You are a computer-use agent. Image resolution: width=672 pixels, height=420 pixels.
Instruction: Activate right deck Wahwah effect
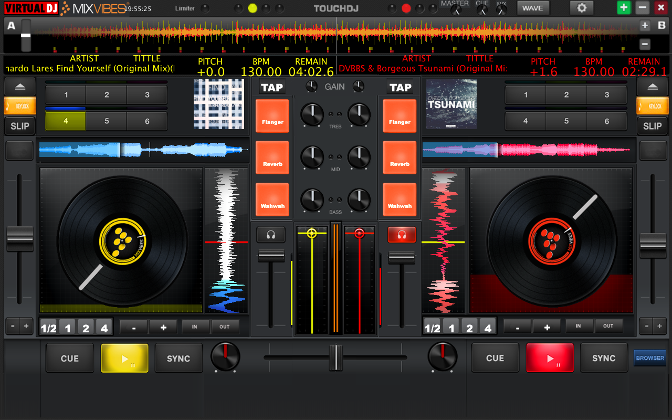coord(400,200)
